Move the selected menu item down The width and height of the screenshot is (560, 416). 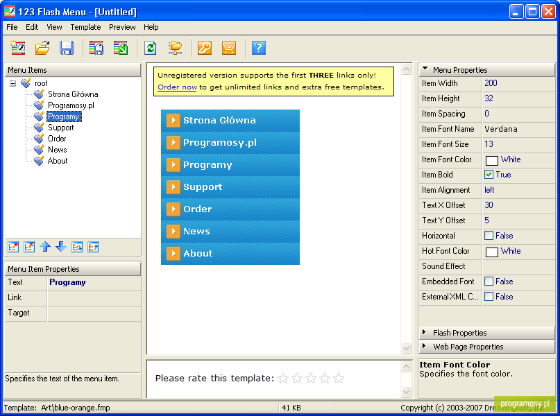(x=61, y=247)
